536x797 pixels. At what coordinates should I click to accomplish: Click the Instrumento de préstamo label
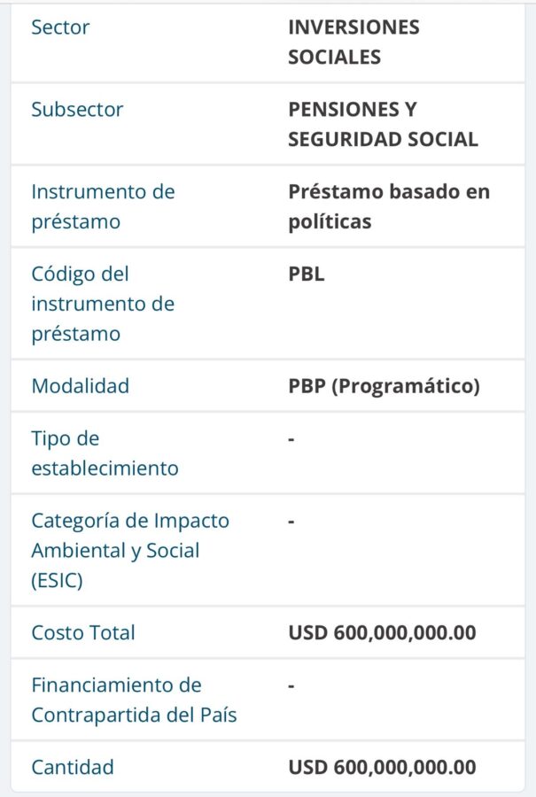click(x=104, y=207)
